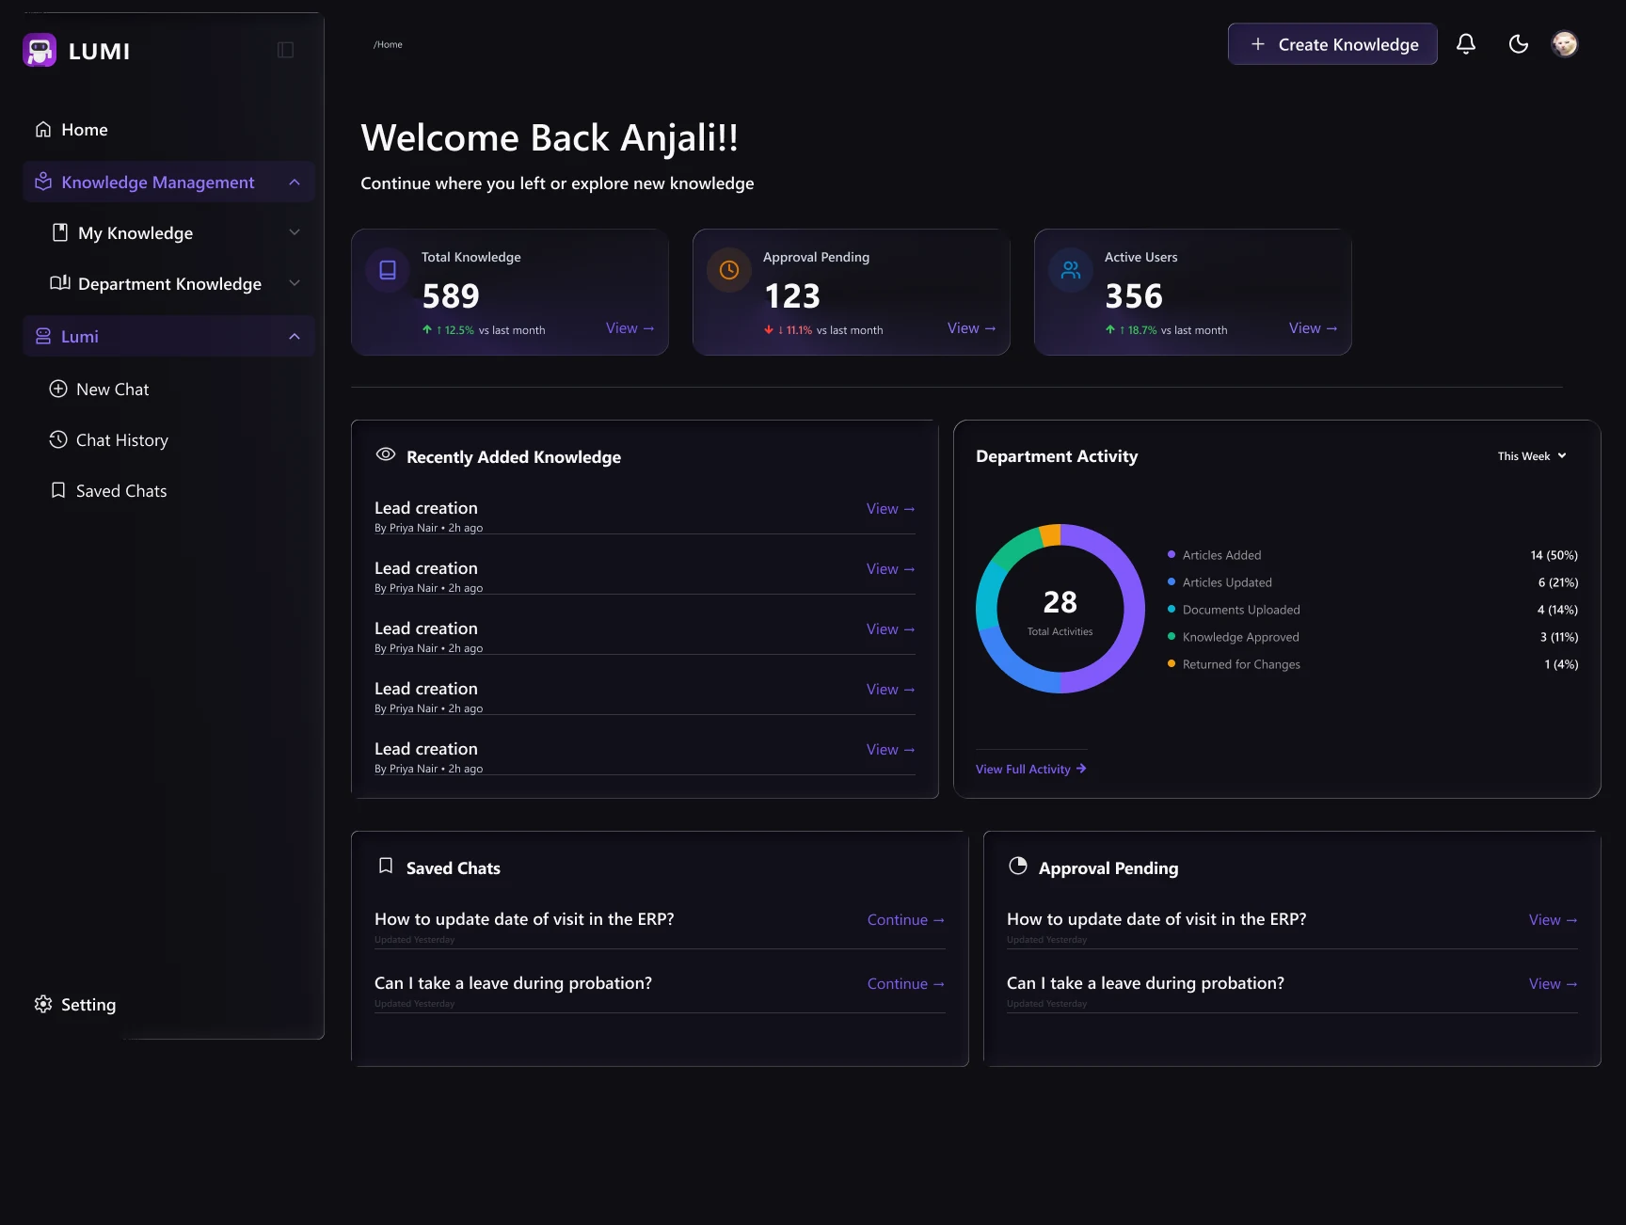Continue the leave during probation saved chat

coord(905,984)
